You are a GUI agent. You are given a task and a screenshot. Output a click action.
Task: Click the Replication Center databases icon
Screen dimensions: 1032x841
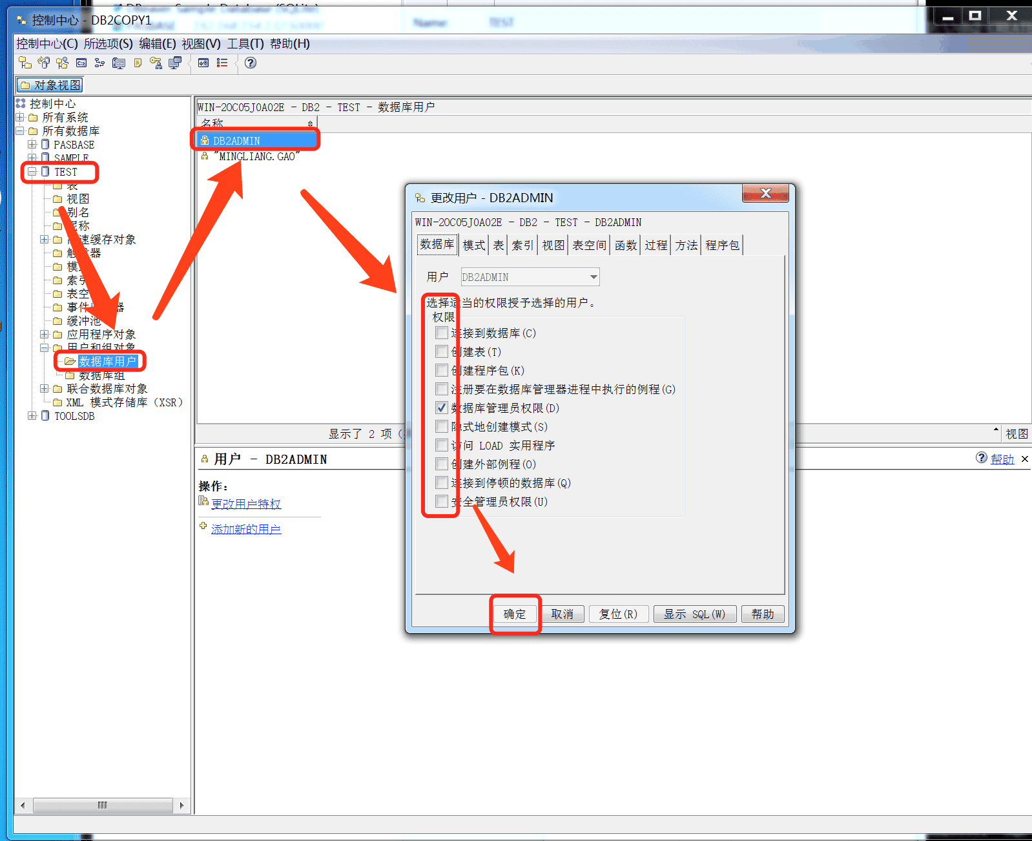44,63
